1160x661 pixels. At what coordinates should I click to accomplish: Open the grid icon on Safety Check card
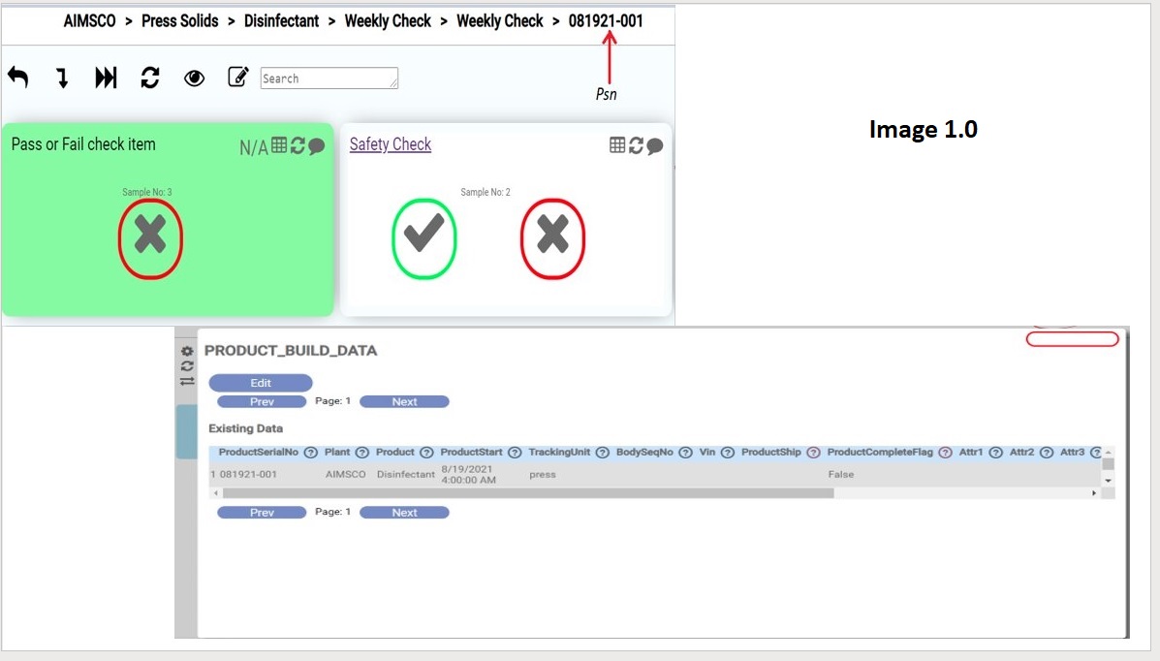click(617, 145)
